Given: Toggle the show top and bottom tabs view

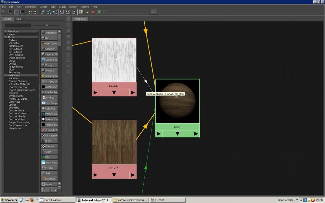Looking at the screenshot, I should coord(22,12).
